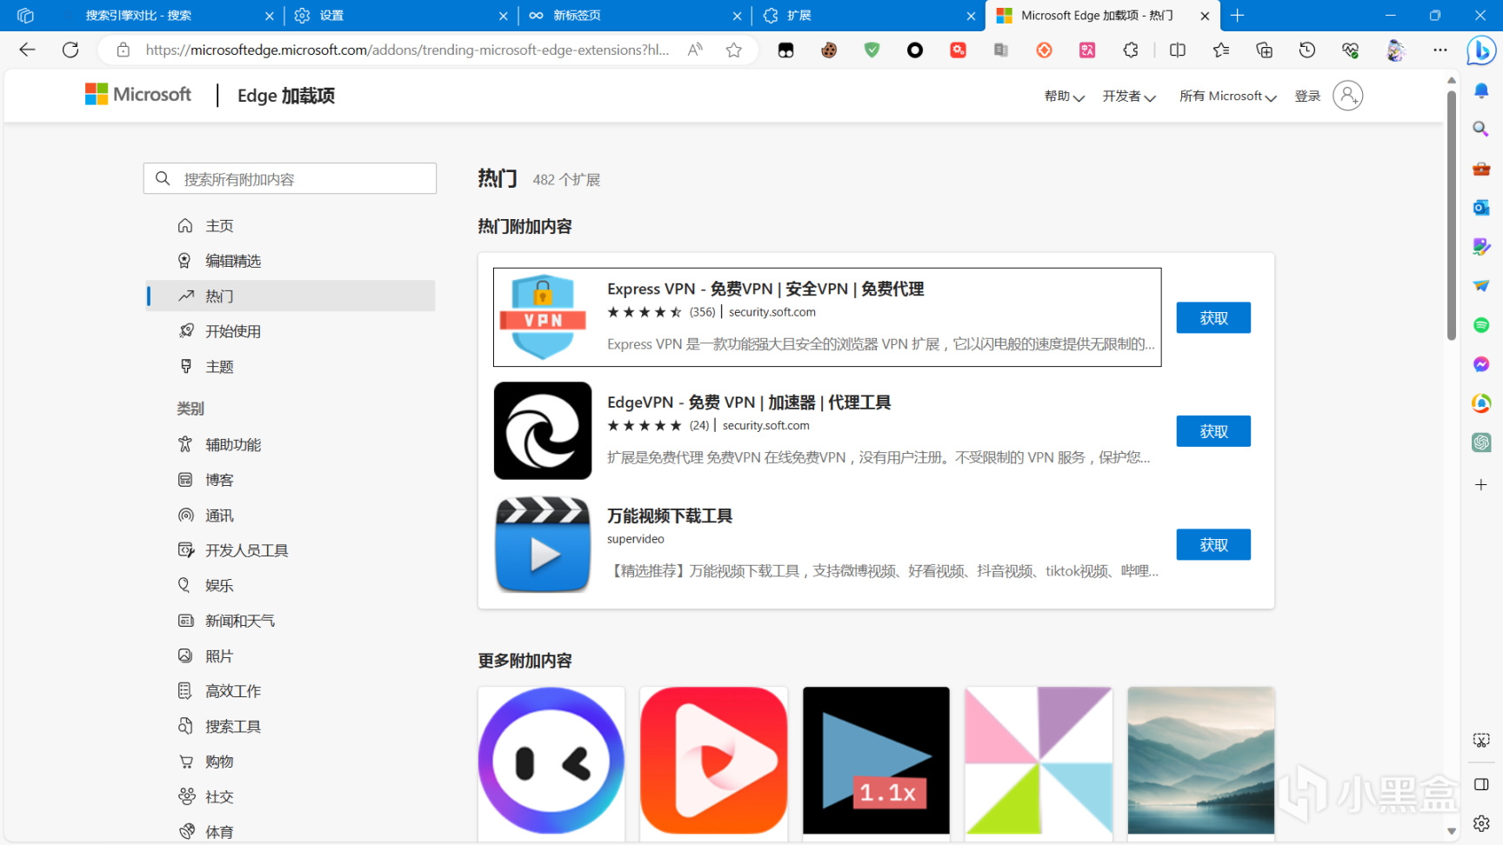The image size is (1503, 845).
Task: Switch to the 搜索引擎对比 tab
Action: [165, 16]
